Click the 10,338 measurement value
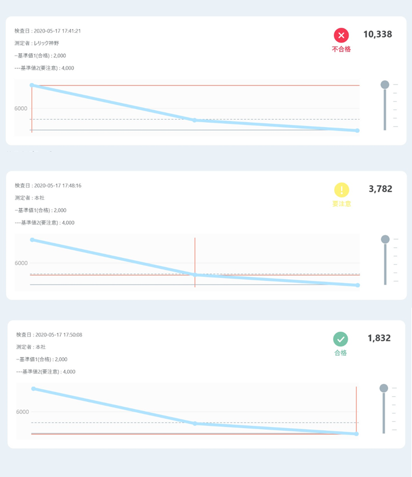 coord(377,35)
